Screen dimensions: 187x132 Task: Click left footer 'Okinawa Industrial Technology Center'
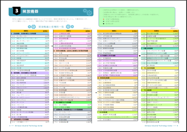pyautogui.click(x=29, y=126)
